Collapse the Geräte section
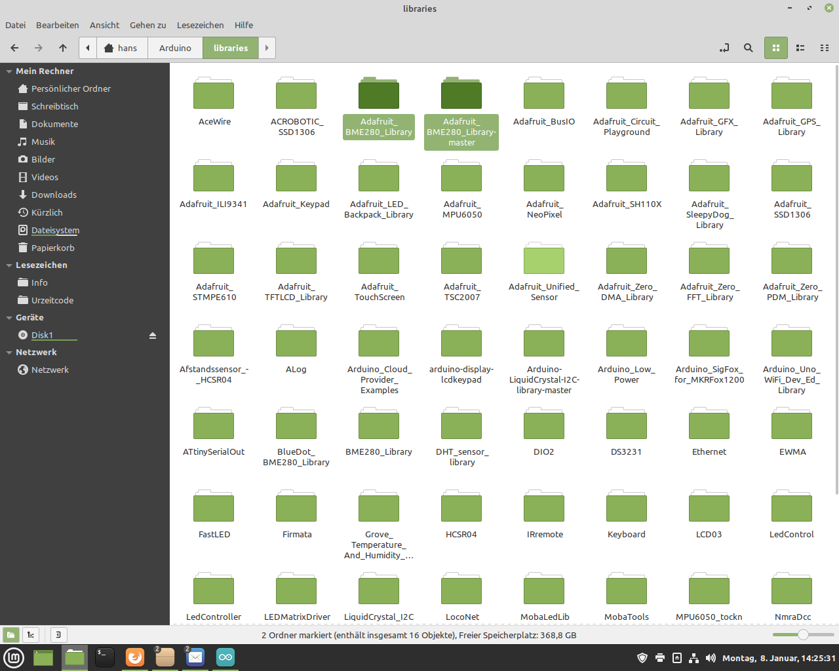Viewport: 839px width, 671px height. [9, 318]
